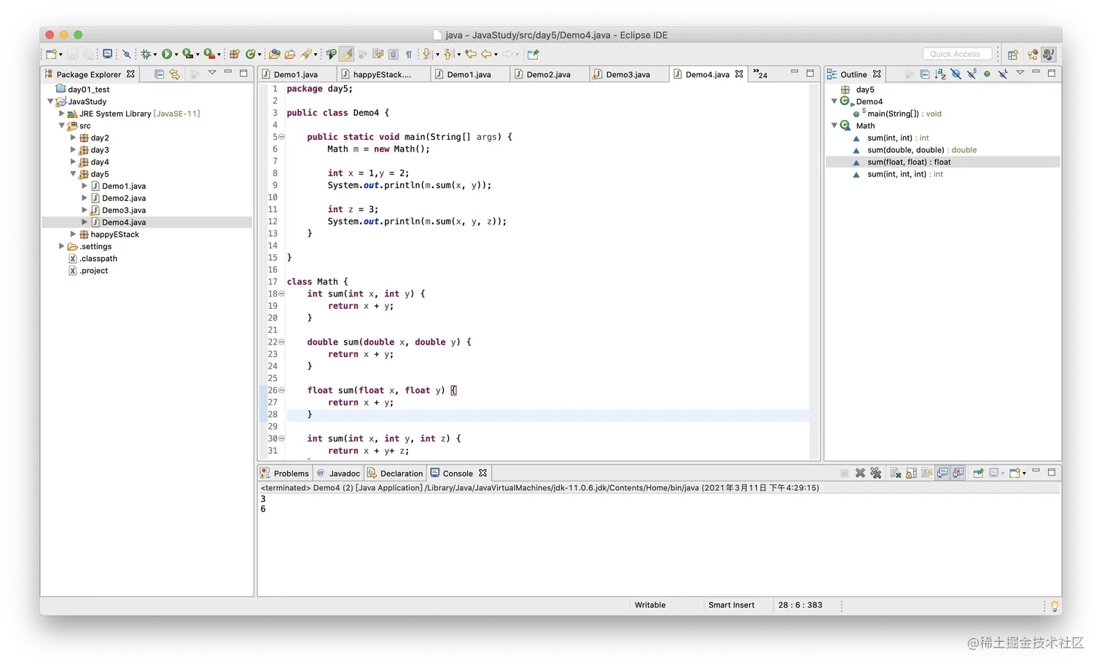Run the program with the green Run button
Viewport: 1102px width, 668px height.
point(167,54)
